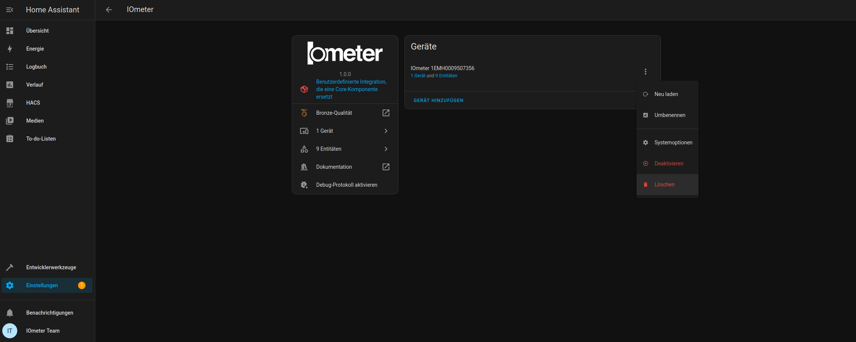
Task: Click the red custom integration cube icon
Action: pyautogui.click(x=304, y=89)
